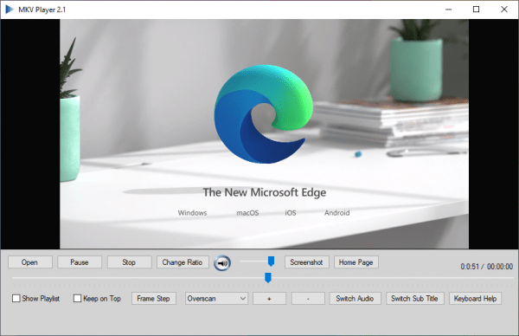Pause the playing video

coord(80,262)
